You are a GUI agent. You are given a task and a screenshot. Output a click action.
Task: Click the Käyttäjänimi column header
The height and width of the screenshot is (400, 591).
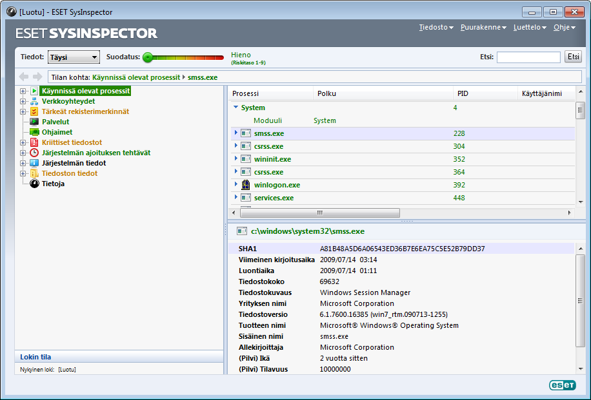pyautogui.click(x=546, y=93)
